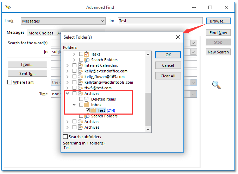Check the Deleted Items folder checkbox

(x=81, y=99)
